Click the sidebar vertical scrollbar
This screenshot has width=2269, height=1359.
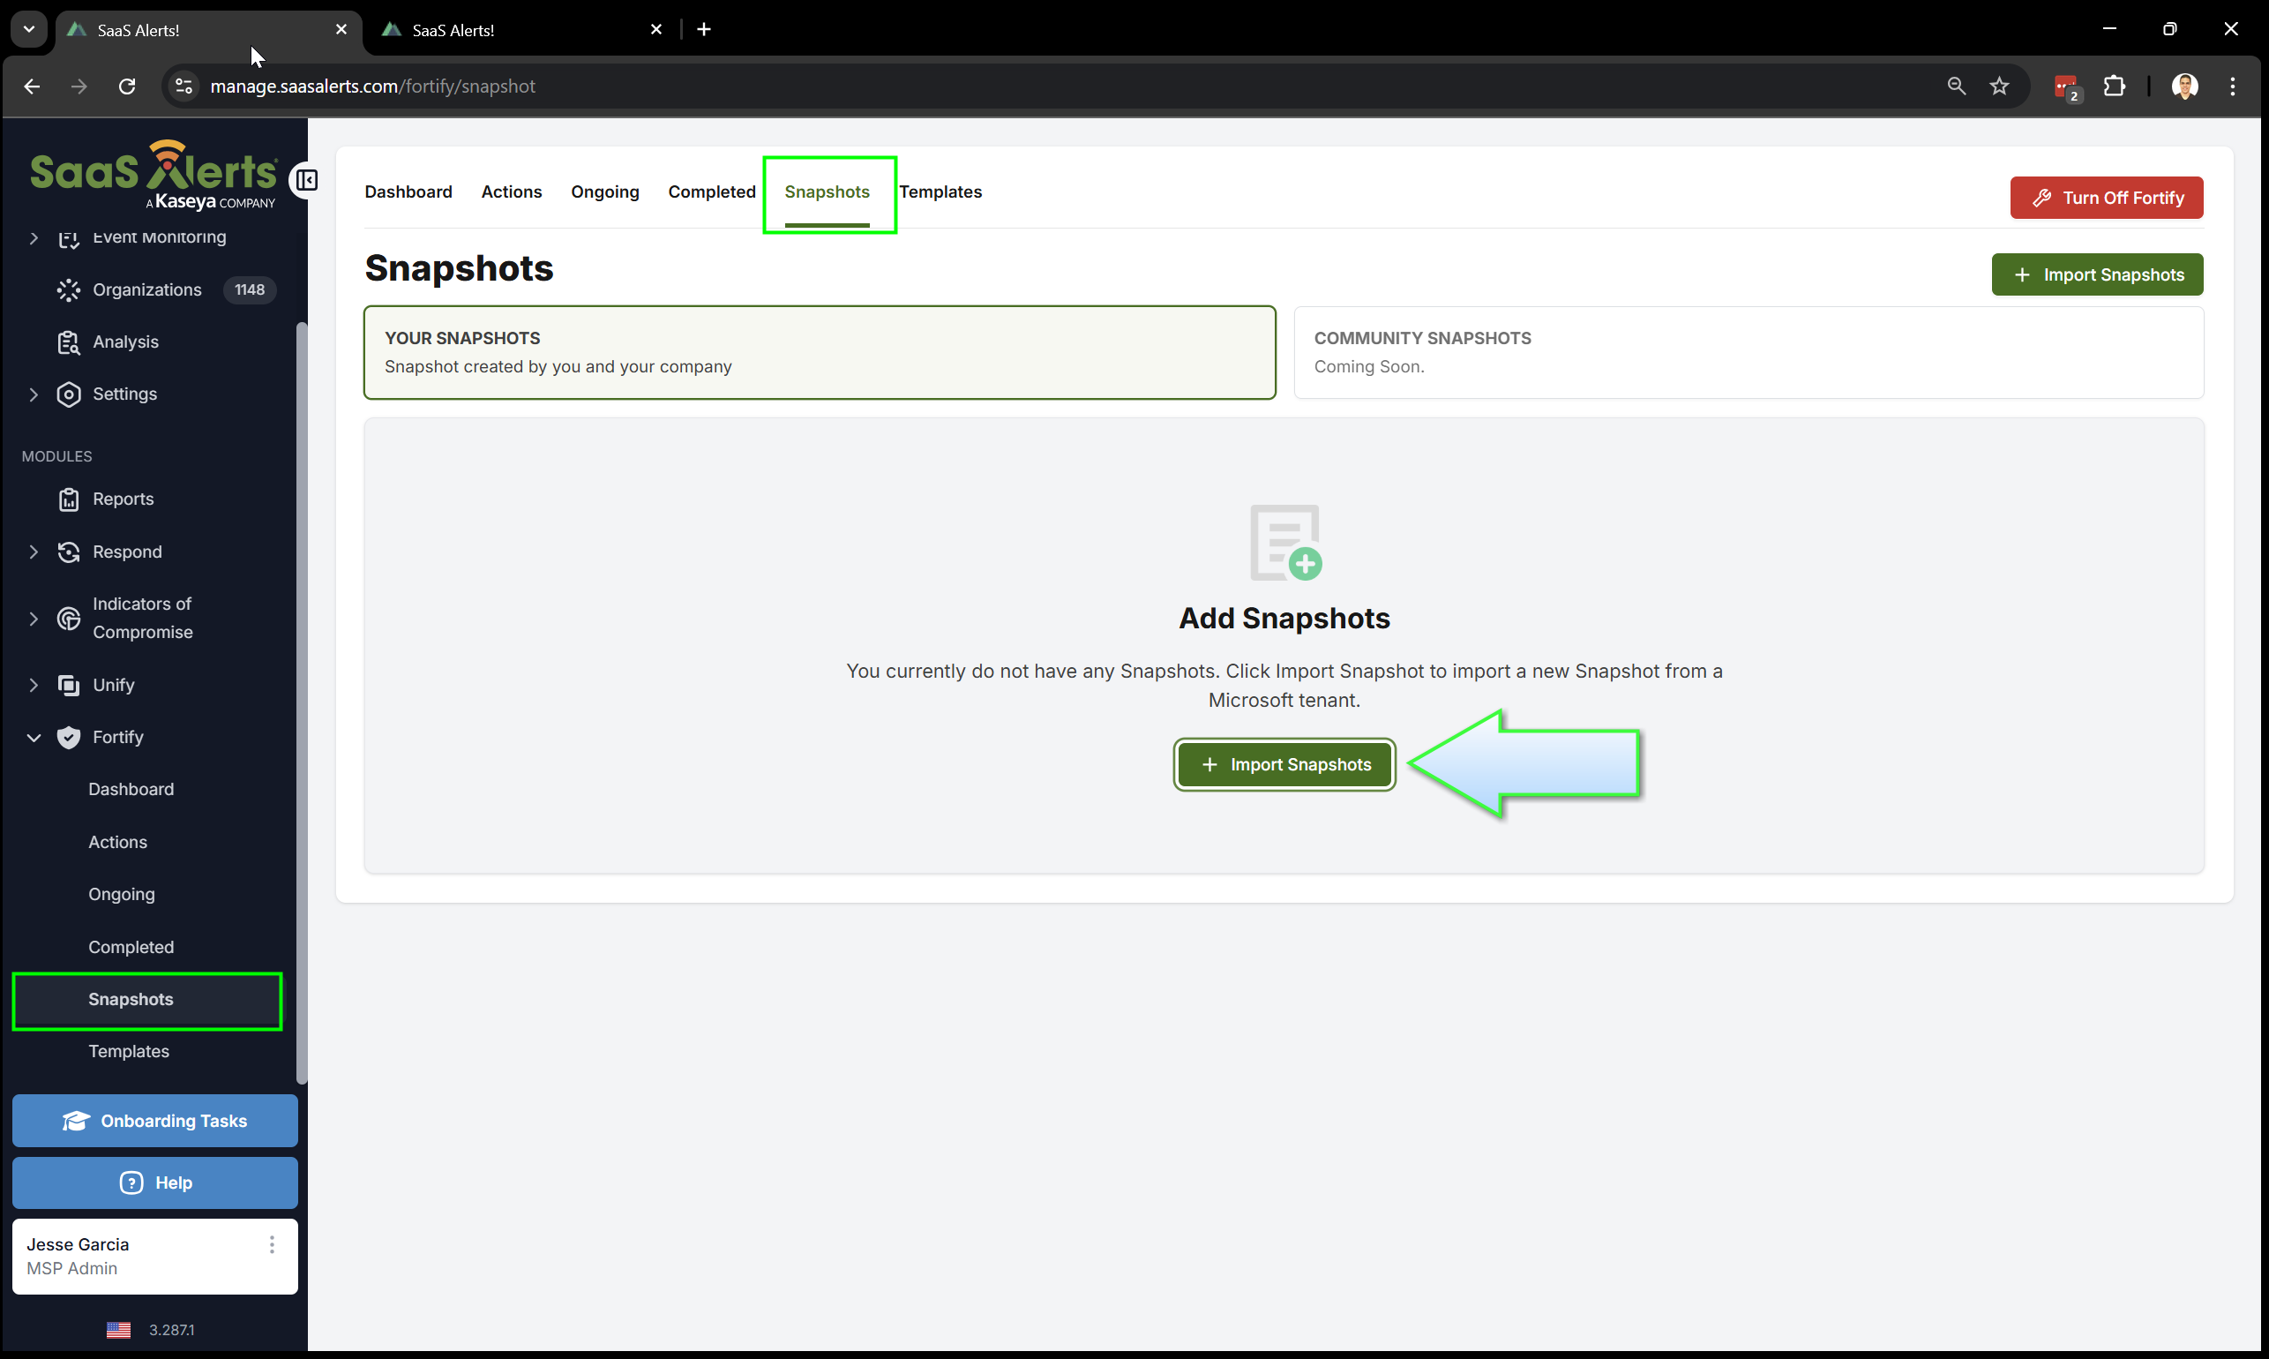302,696
